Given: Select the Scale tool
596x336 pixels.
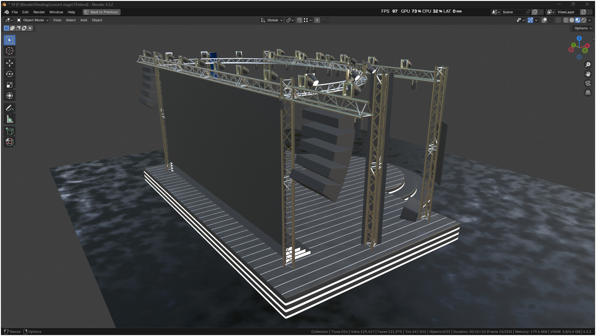Looking at the screenshot, I should 10,85.
